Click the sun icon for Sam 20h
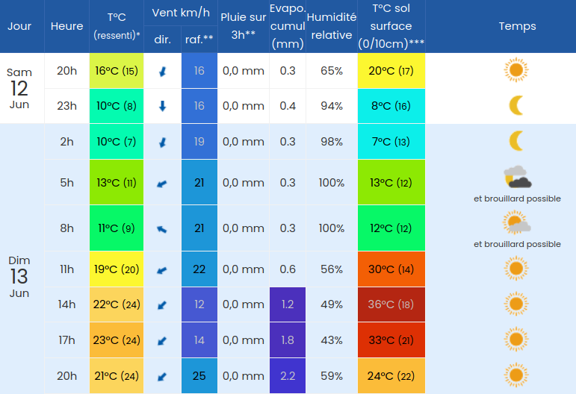Image resolution: width=576 pixels, height=394 pixels. point(516,69)
